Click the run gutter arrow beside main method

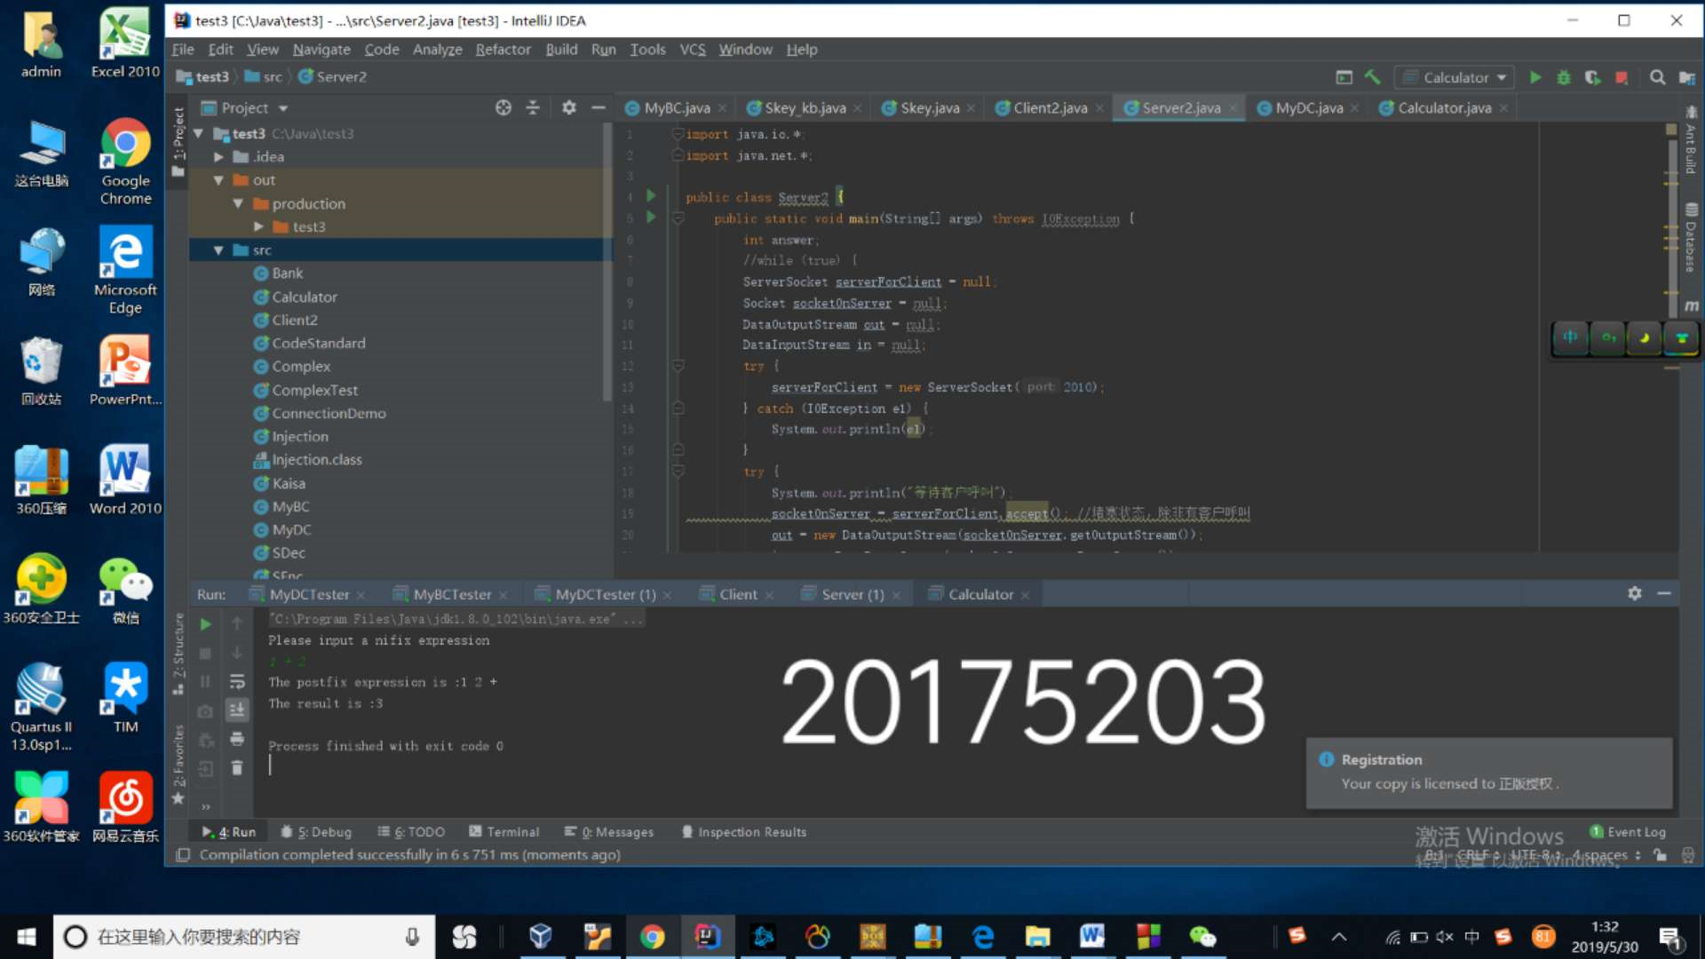coord(651,218)
